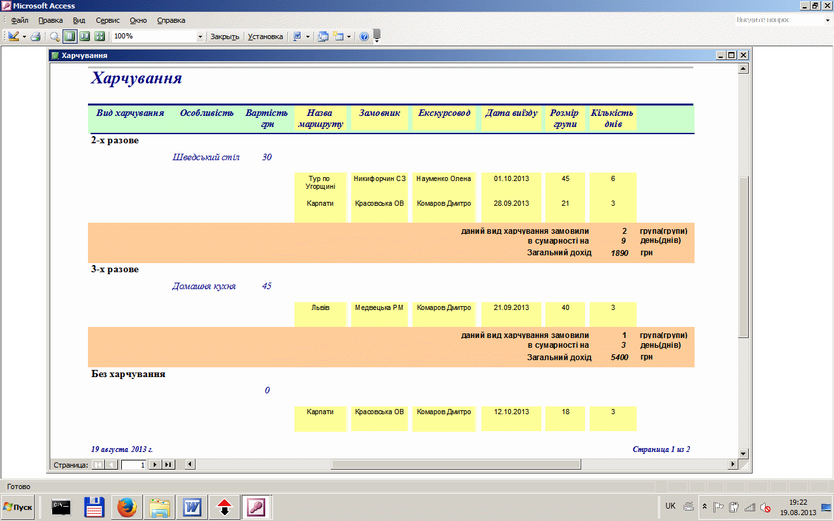
Task: Click the horizontal scrollbar thumb
Action: (x=455, y=464)
